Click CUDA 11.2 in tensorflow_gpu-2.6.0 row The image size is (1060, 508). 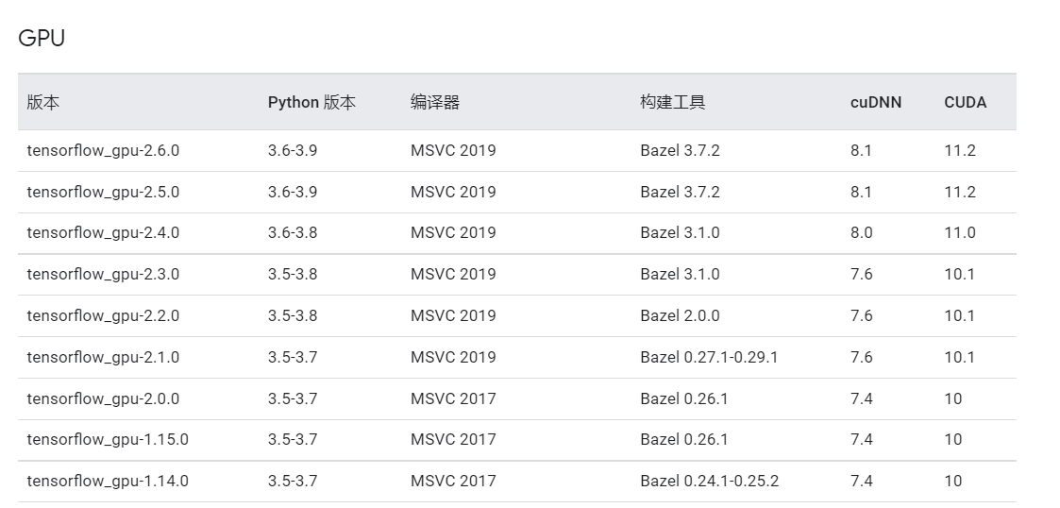(960, 150)
